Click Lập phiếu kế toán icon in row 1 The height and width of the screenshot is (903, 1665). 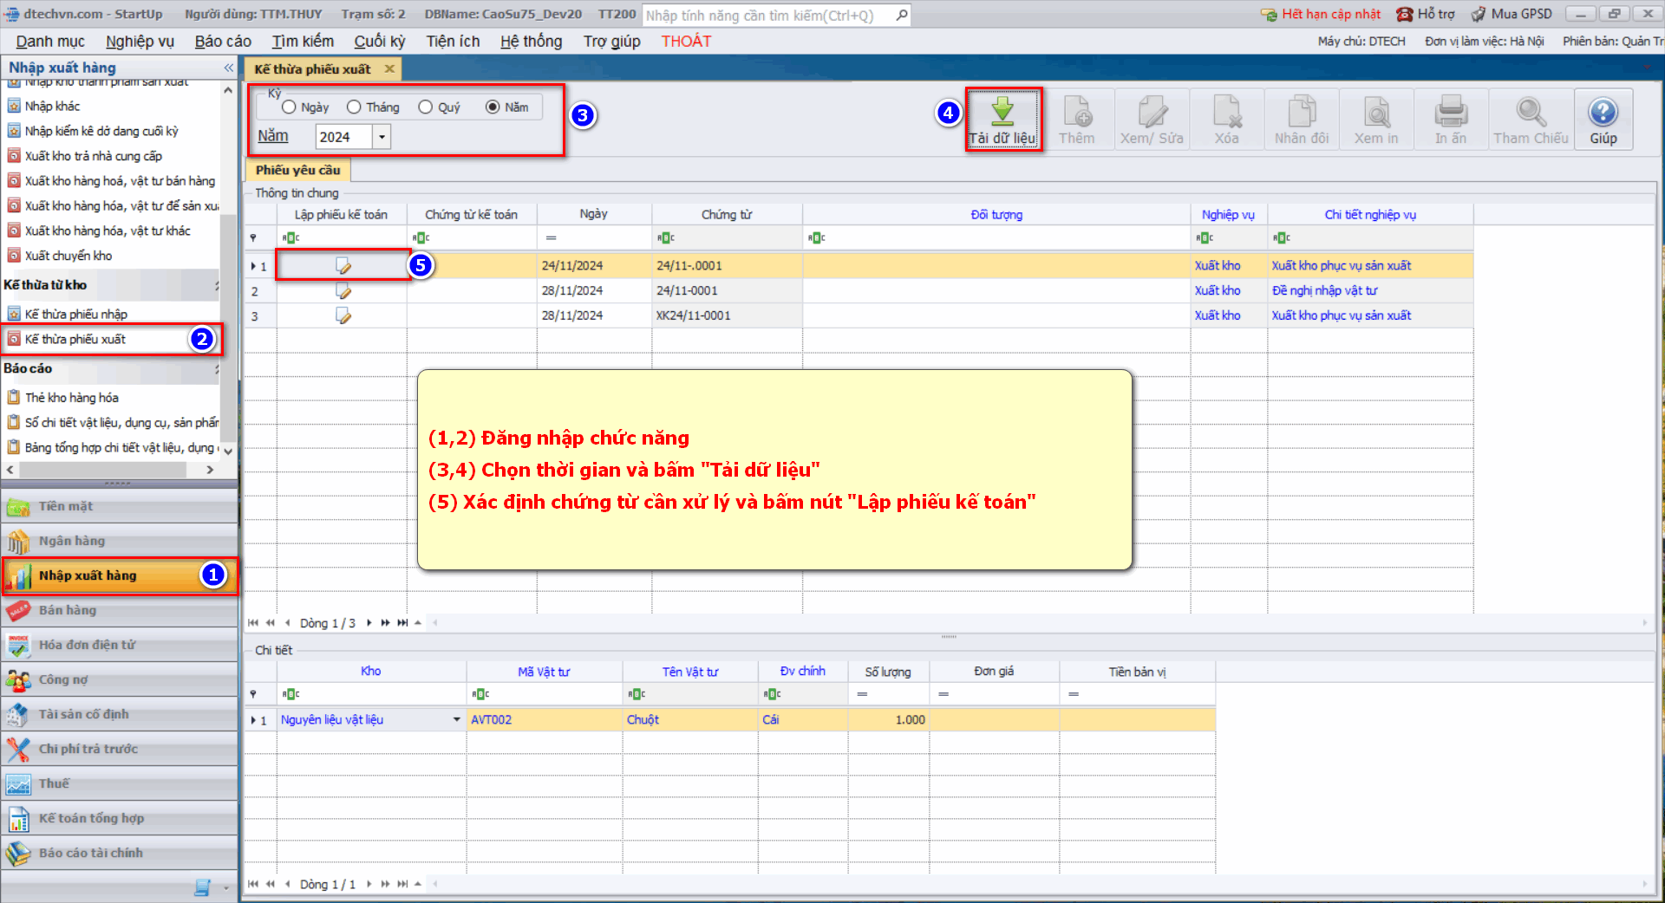coord(343,266)
